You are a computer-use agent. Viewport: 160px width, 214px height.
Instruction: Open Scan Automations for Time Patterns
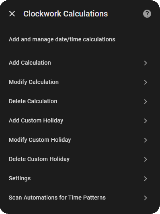80,198
